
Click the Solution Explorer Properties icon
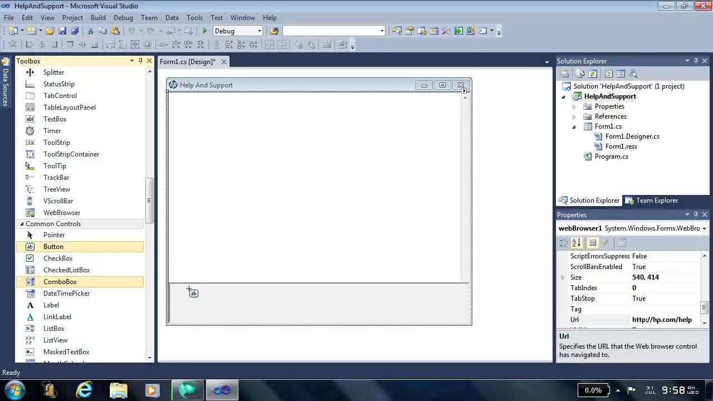(x=564, y=74)
